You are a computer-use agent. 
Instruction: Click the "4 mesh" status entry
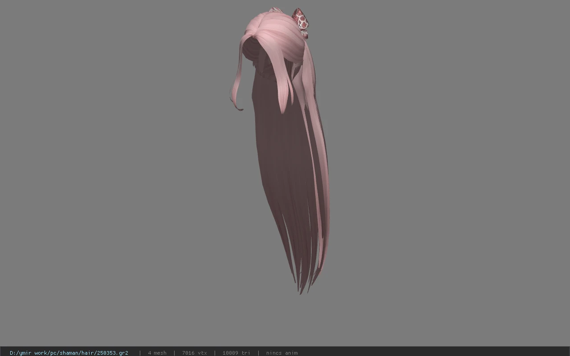(157, 353)
